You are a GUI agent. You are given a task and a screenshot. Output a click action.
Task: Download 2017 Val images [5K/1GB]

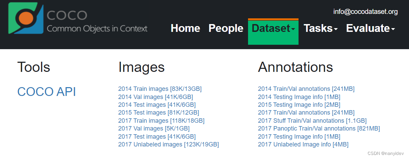[x=154, y=128]
